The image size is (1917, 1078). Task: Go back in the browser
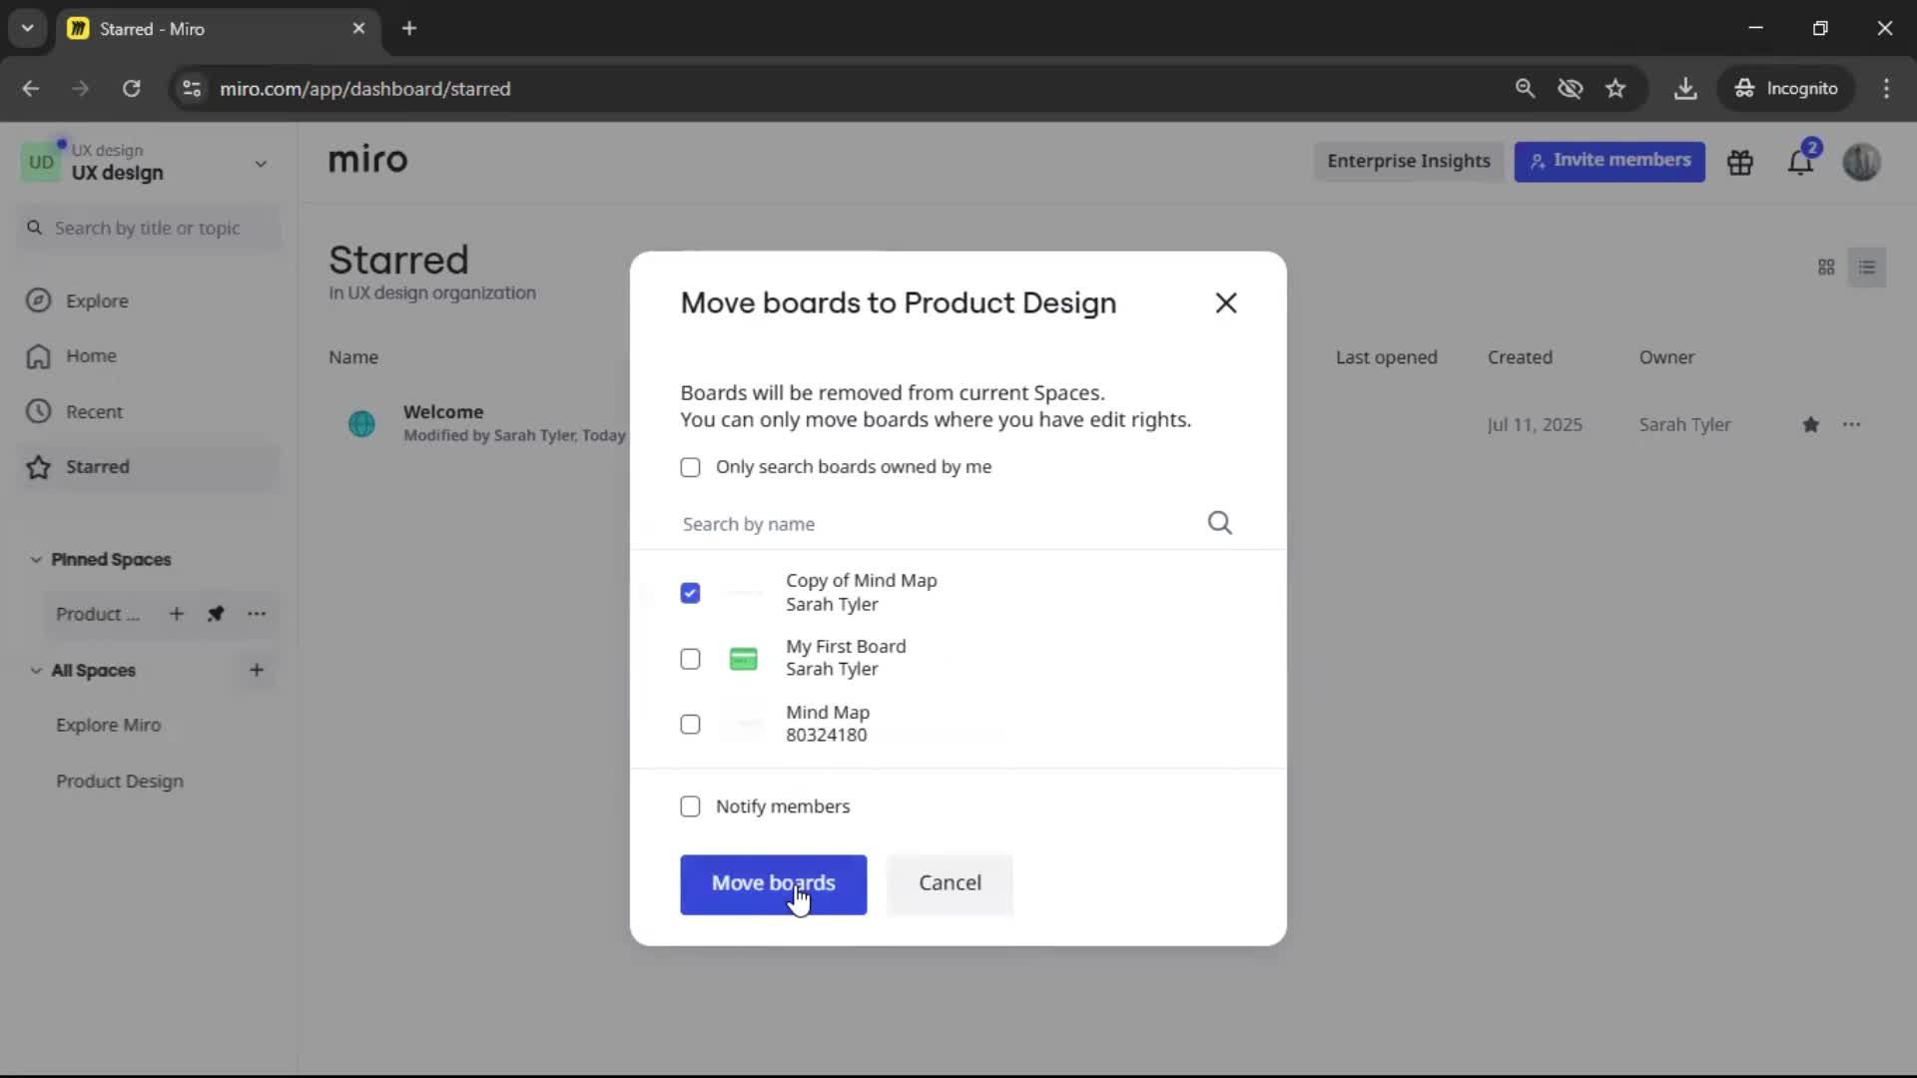coord(31,89)
